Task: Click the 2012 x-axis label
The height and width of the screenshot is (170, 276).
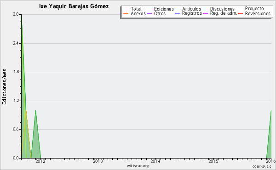Action: tap(40, 161)
